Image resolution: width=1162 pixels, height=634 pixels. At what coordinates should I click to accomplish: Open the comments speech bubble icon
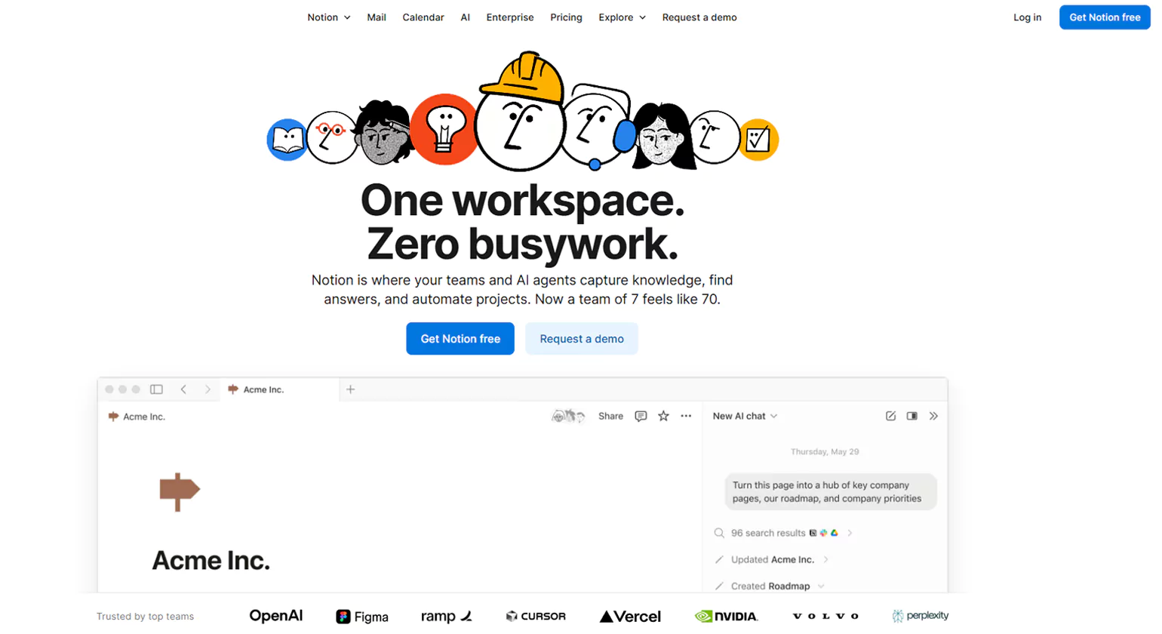tap(641, 416)
